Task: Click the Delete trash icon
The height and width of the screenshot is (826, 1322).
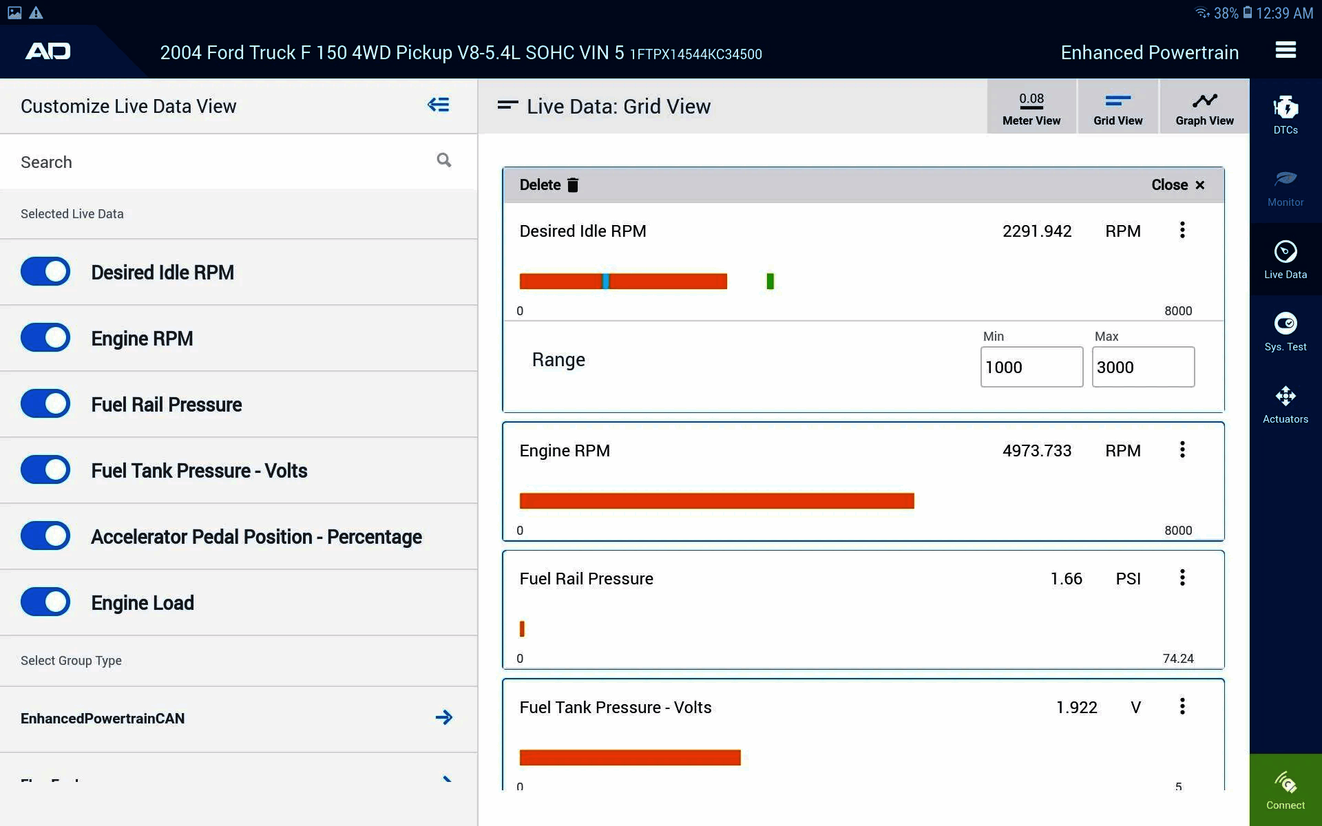Action: pos(572,185)
